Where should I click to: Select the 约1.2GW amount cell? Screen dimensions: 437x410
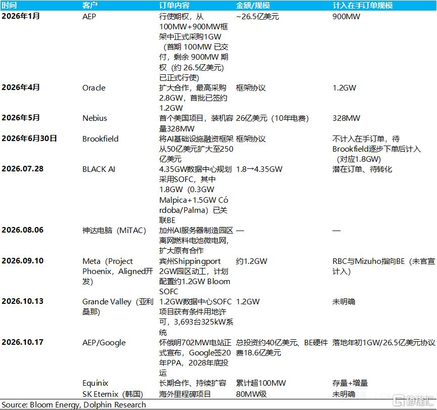pyautogui.click(x=252, y=261)
